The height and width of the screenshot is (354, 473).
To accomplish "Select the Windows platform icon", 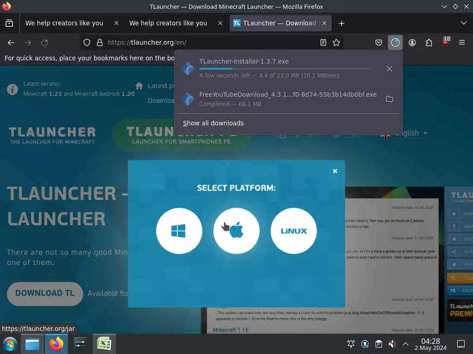I will [x=179, y=231].
